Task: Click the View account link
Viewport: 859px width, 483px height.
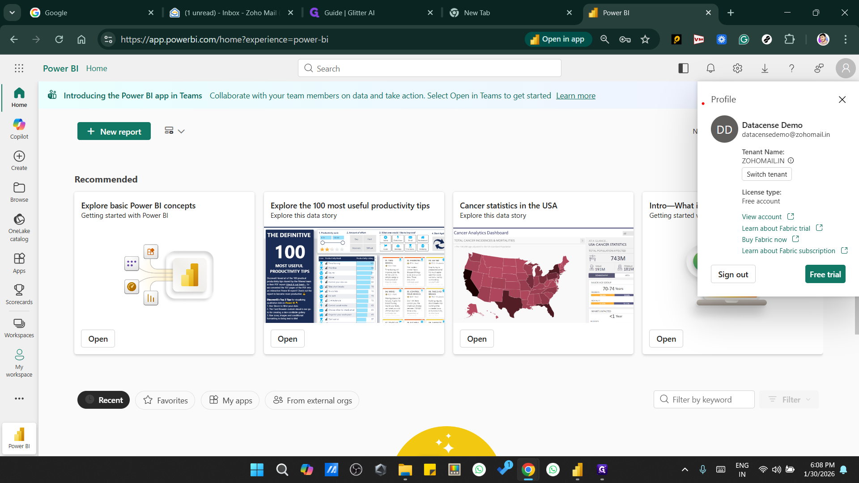Action: (762, 217)
